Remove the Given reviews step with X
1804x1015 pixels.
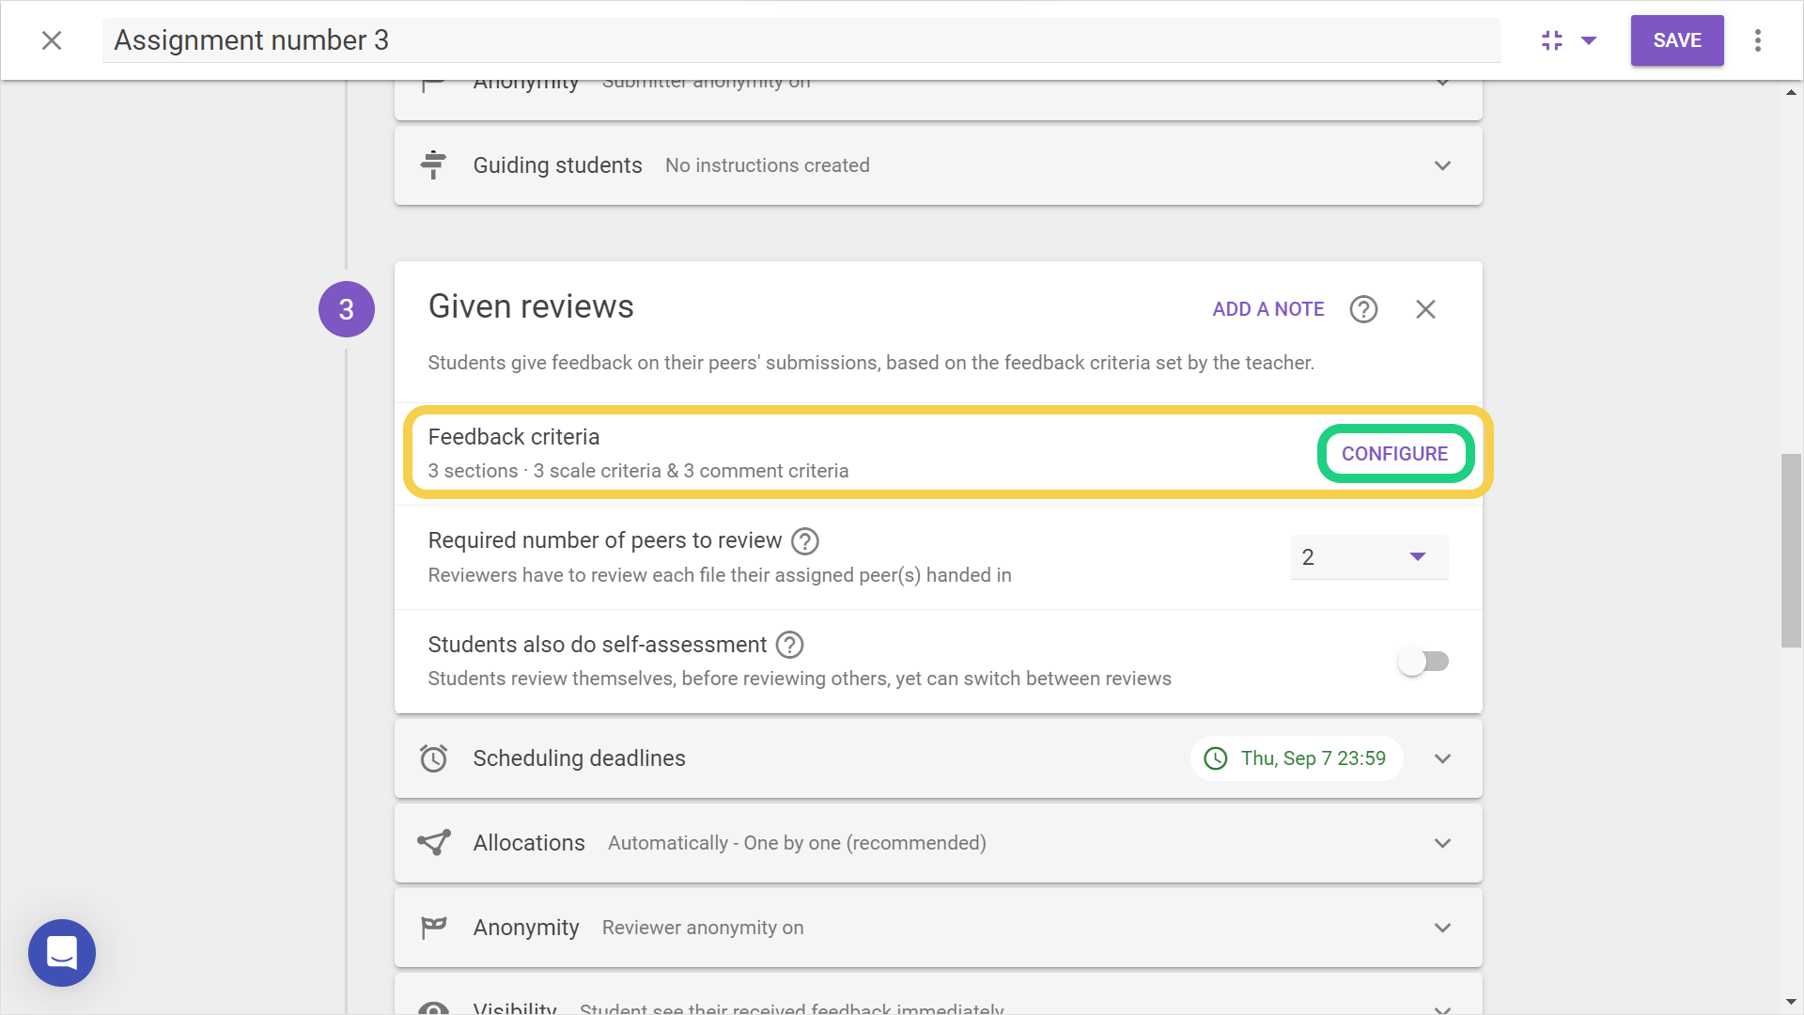coord(1425,309)
